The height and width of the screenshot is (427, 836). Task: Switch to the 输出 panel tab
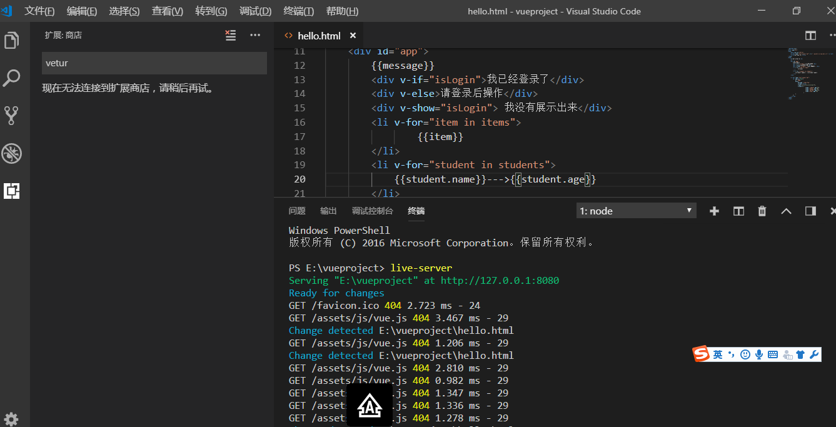[328, 211]
